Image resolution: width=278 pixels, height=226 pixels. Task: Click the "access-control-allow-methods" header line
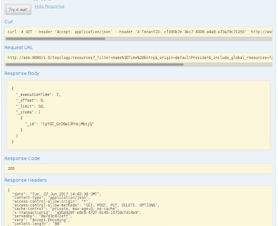tap(86, 205)
